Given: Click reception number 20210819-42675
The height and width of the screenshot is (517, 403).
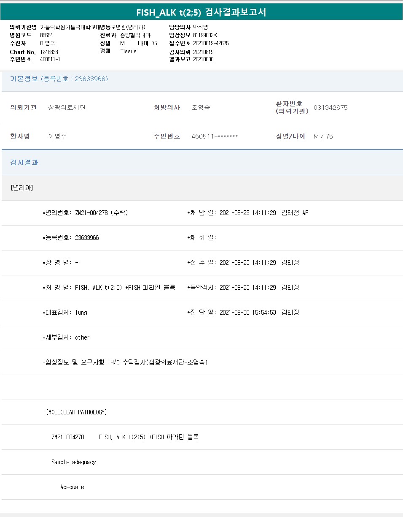Looking at the screenshot, I should (x=211, y=43).
